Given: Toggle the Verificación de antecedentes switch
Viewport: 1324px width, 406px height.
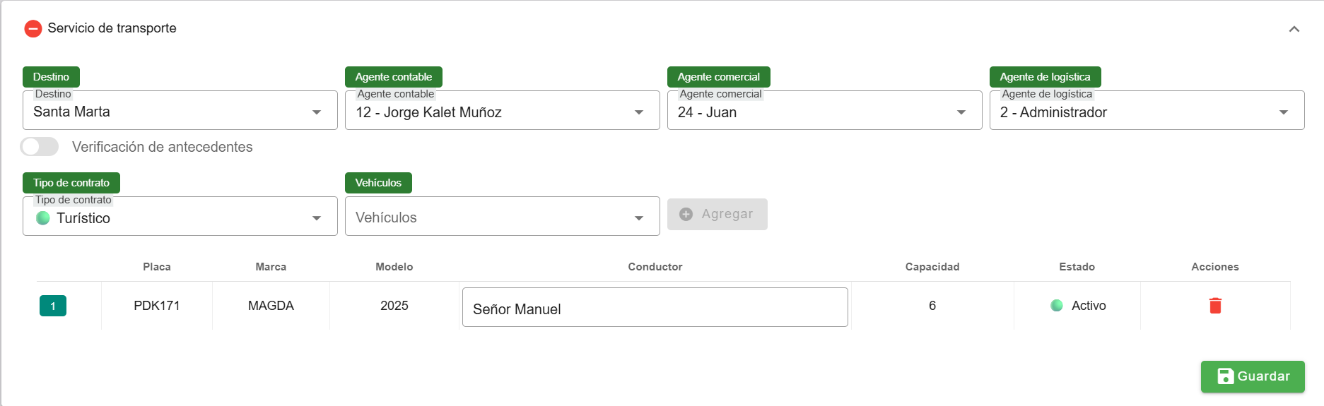Looking at the screenshot, I should click(x=40, y=147).
